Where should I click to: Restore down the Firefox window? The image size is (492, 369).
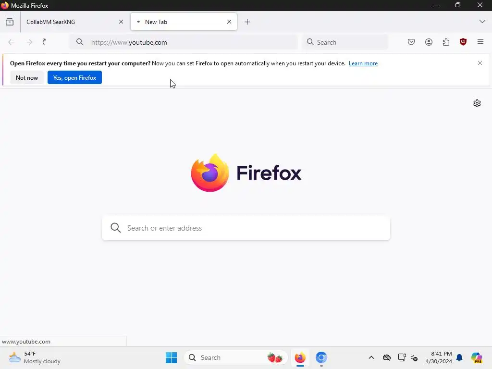click(458, 5)
